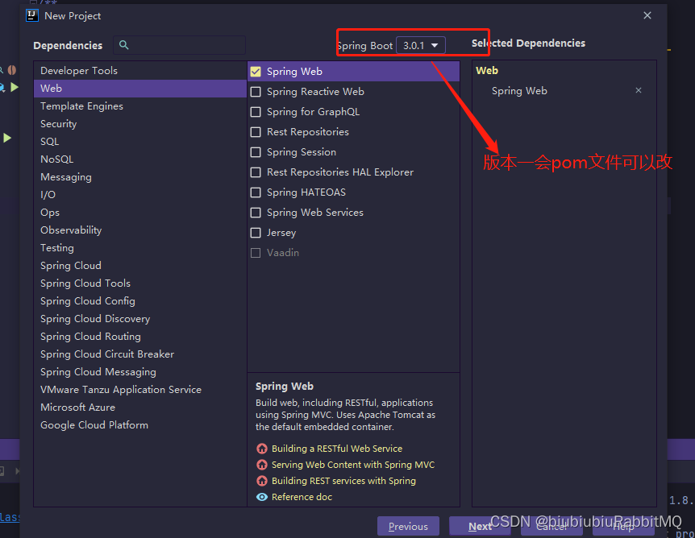Open the Serving Web Content with Spring MVC guide
The width and height of the screenshot is (695, 538).
click(353, 465)
